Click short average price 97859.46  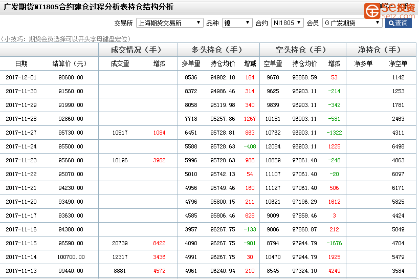click(304, 216)
